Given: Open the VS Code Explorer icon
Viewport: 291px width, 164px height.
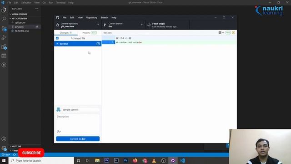Looking at the screenshot, I should [4, 10].
